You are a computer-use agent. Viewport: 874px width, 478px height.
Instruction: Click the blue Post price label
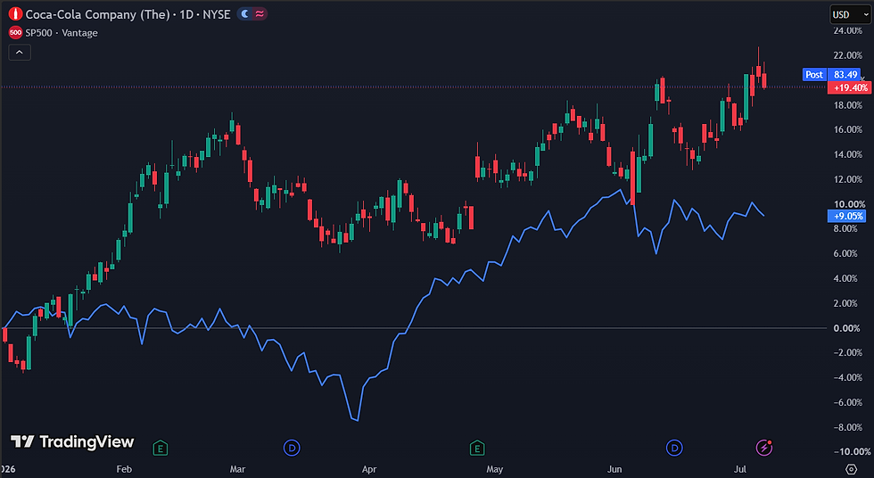click(814, 75)
